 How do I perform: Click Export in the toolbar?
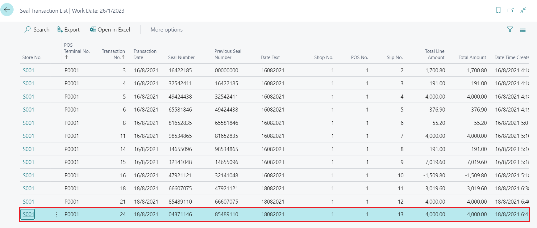coord(69,30)
